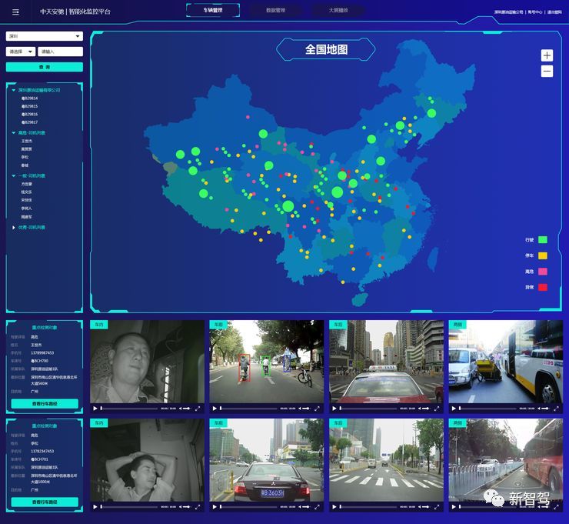The height and width of the screenshot is (524, 569).
Task: Focus the 请输入 search input field
Action: 60,52
